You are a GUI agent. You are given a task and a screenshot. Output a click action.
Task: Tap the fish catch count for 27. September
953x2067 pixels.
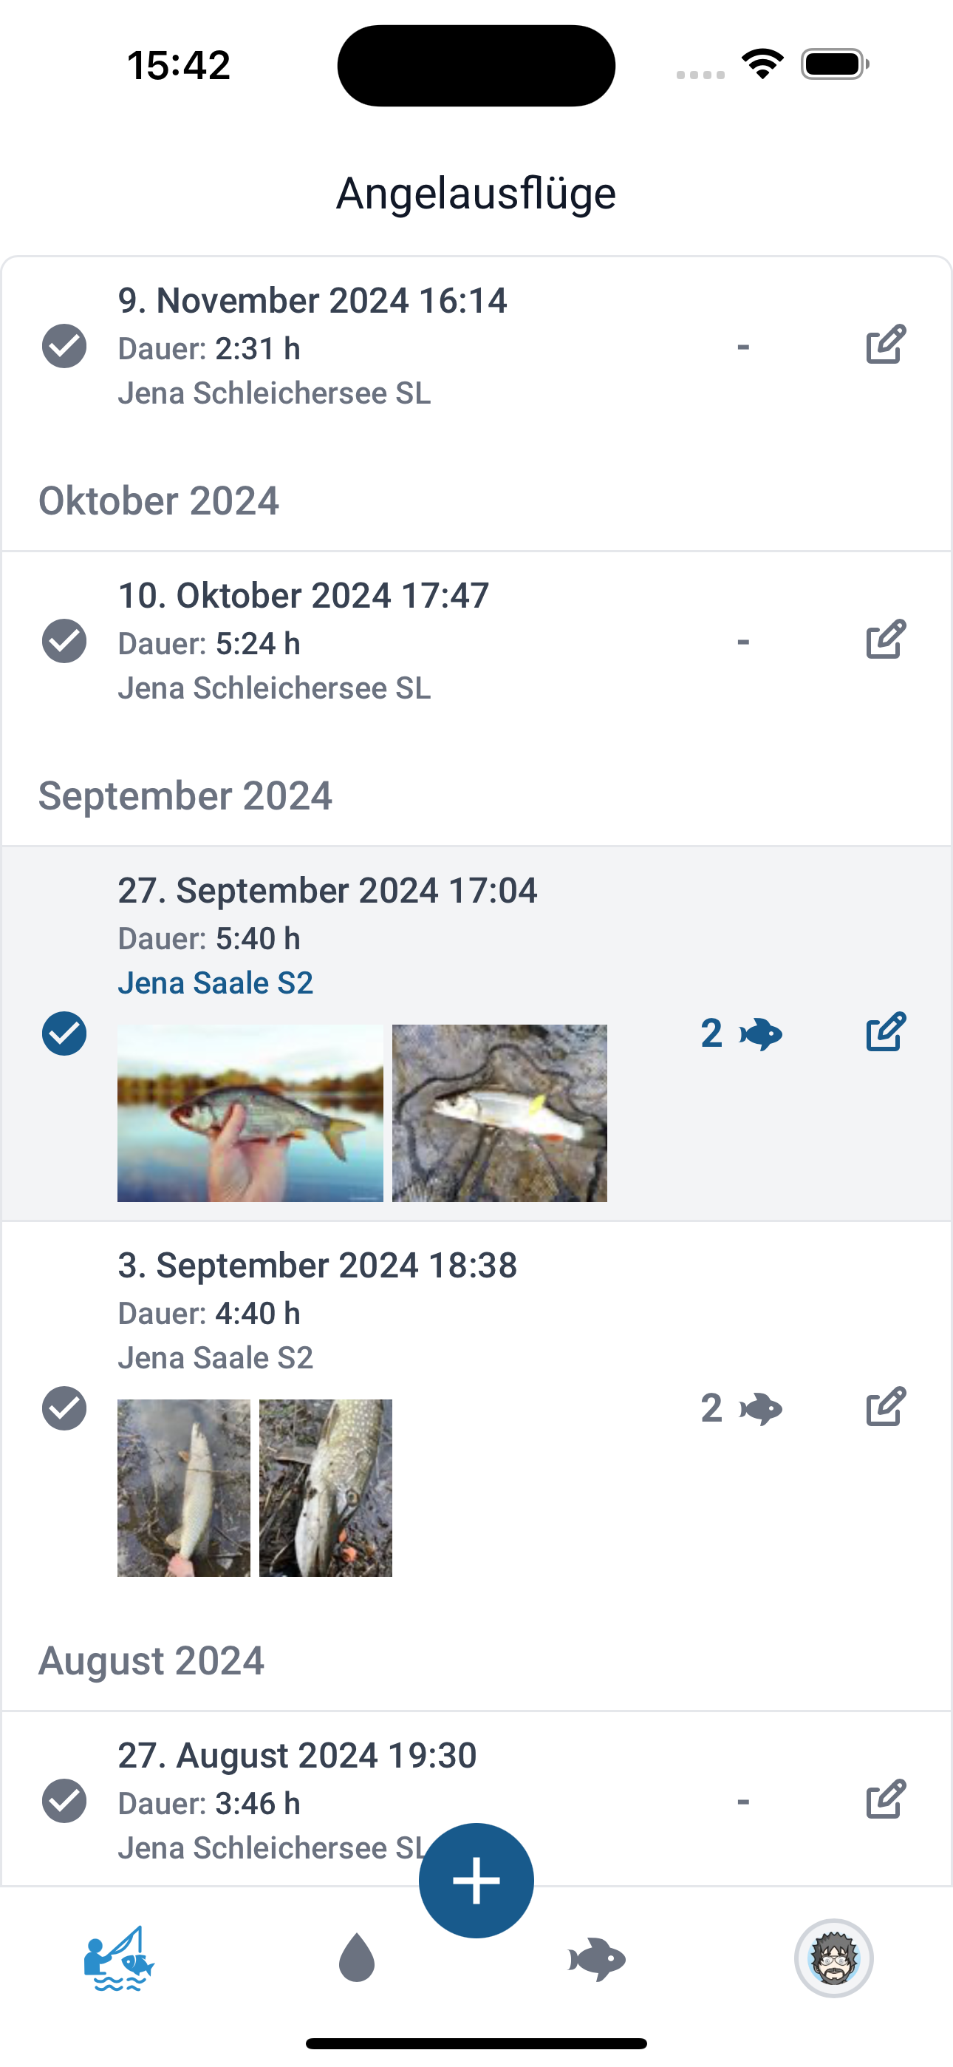[740, 1033]
